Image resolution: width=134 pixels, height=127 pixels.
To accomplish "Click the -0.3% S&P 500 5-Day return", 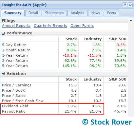I will (121, 45).
